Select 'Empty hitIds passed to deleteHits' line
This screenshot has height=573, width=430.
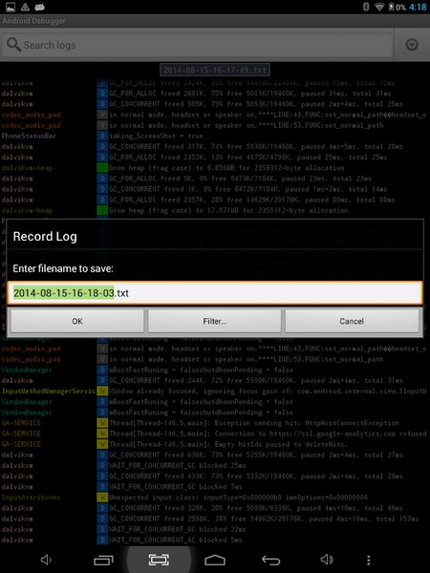click(228, 444)
